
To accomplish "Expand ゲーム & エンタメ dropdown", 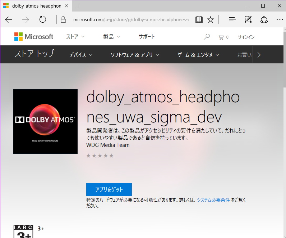I will [198, 55].
